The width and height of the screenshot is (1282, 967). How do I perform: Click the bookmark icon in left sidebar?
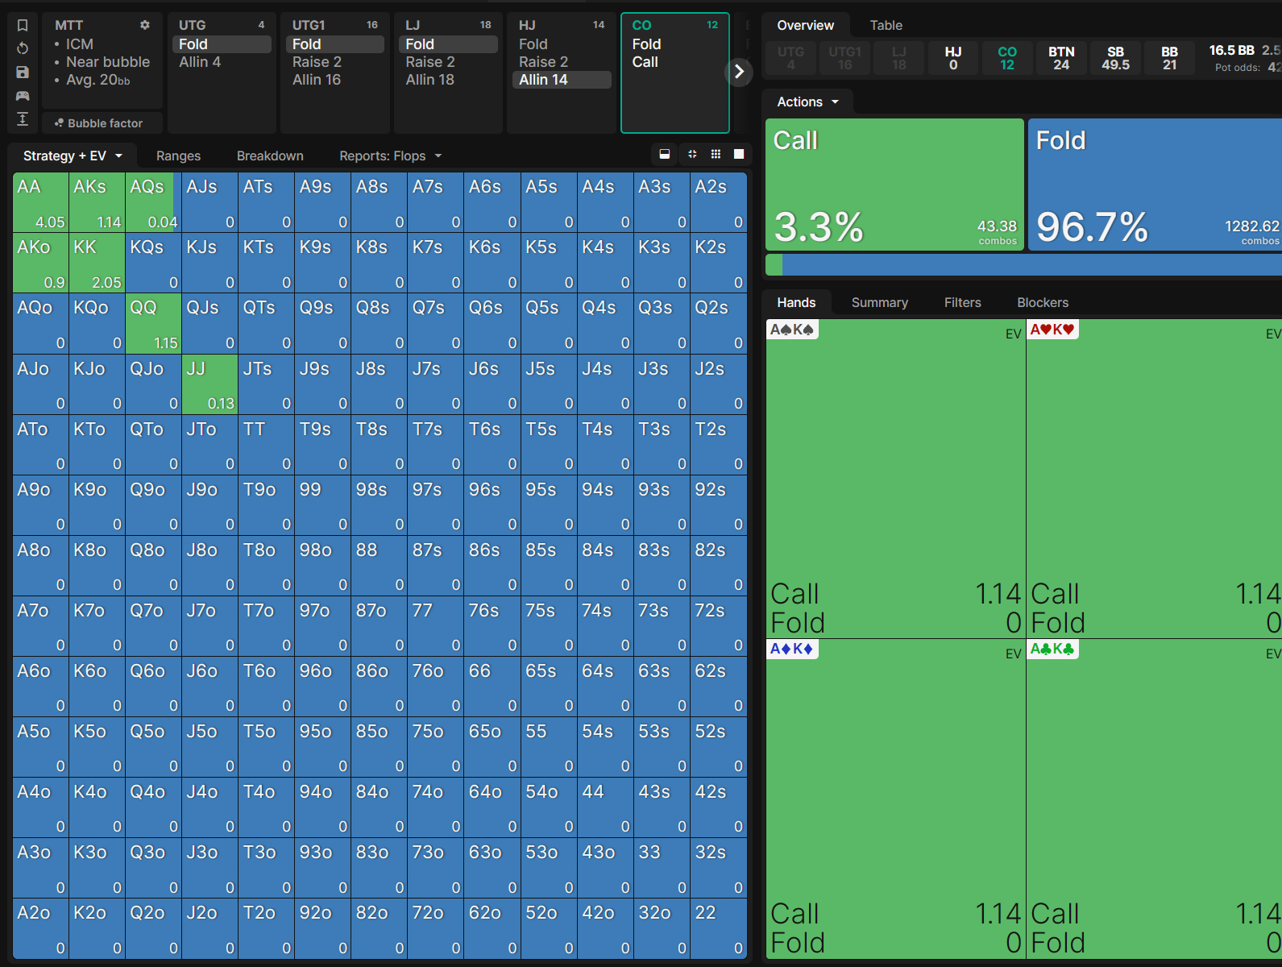pos(23,26)
